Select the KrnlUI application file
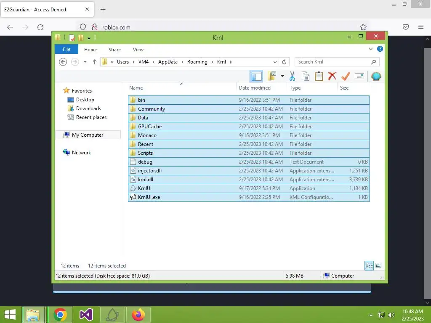The width and height of the screenshot is (431, 323). pos(248,188)
